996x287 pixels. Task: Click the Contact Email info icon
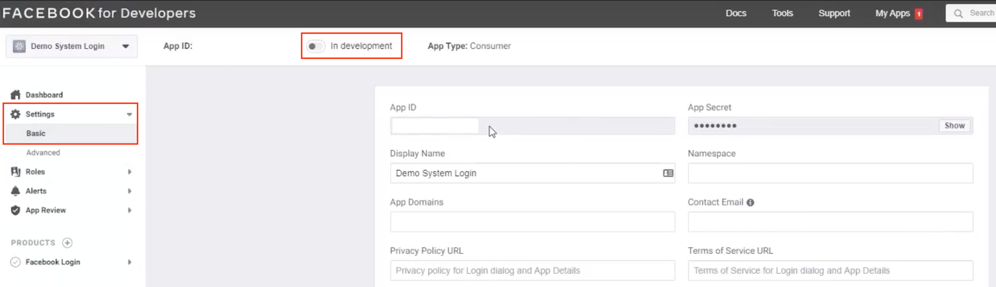point(750,202)
